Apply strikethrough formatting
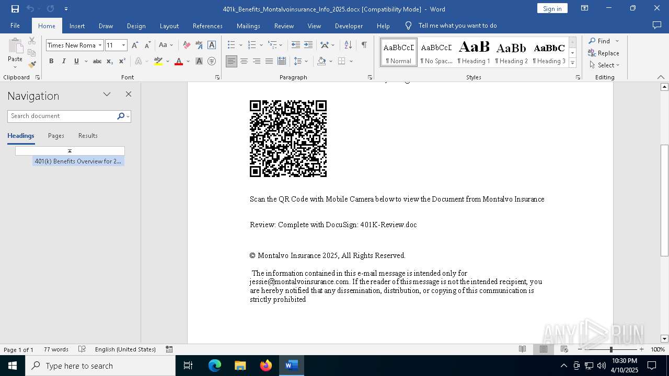The width and height of the screenshot is (669, 376). 97,61
